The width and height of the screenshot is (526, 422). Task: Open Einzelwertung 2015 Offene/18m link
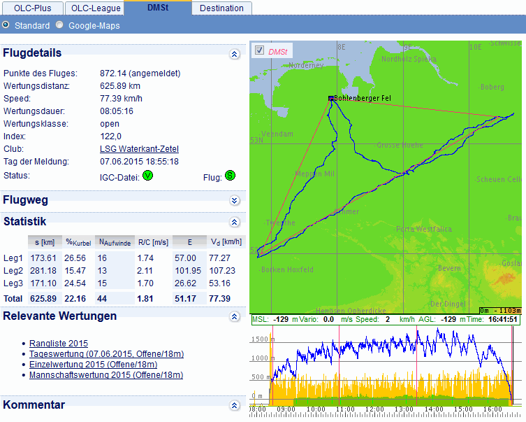(94, 364)
